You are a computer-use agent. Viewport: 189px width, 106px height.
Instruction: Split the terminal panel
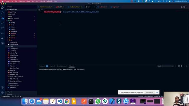coord(179,66)
